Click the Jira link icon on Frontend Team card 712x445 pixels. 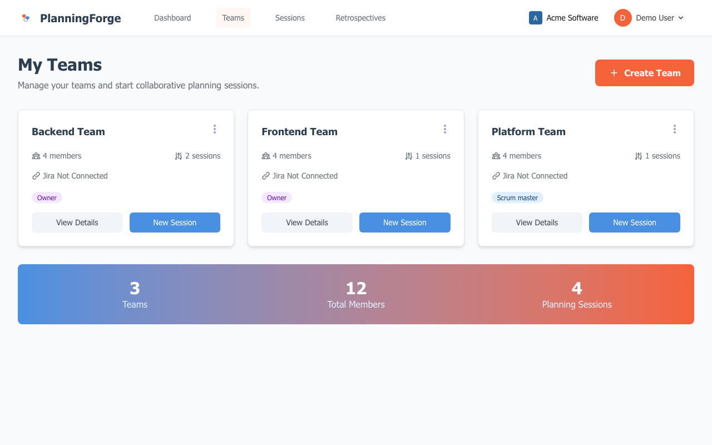tap(265, 176)
